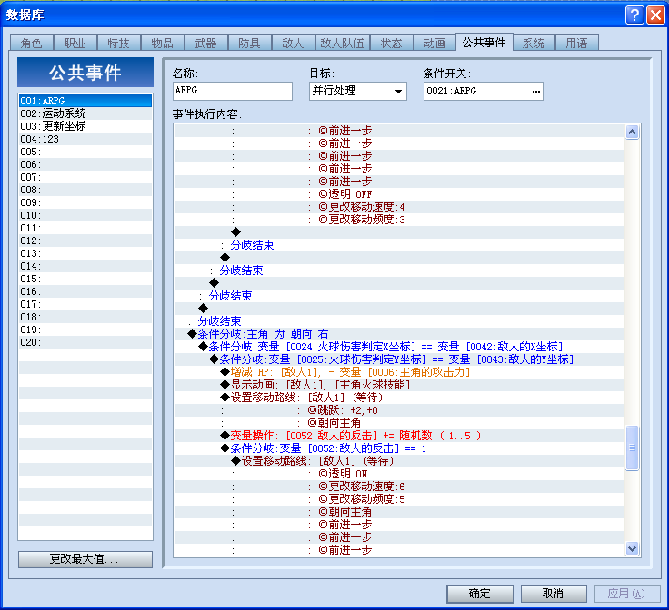Image resolution: width=669 pixels, height=610 pixels.
Task: Select empty event slot 020
Action: coord(85,342)
